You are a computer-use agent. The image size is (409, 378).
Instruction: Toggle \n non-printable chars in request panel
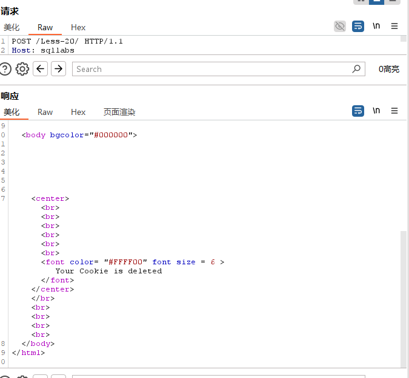point(376,27)
